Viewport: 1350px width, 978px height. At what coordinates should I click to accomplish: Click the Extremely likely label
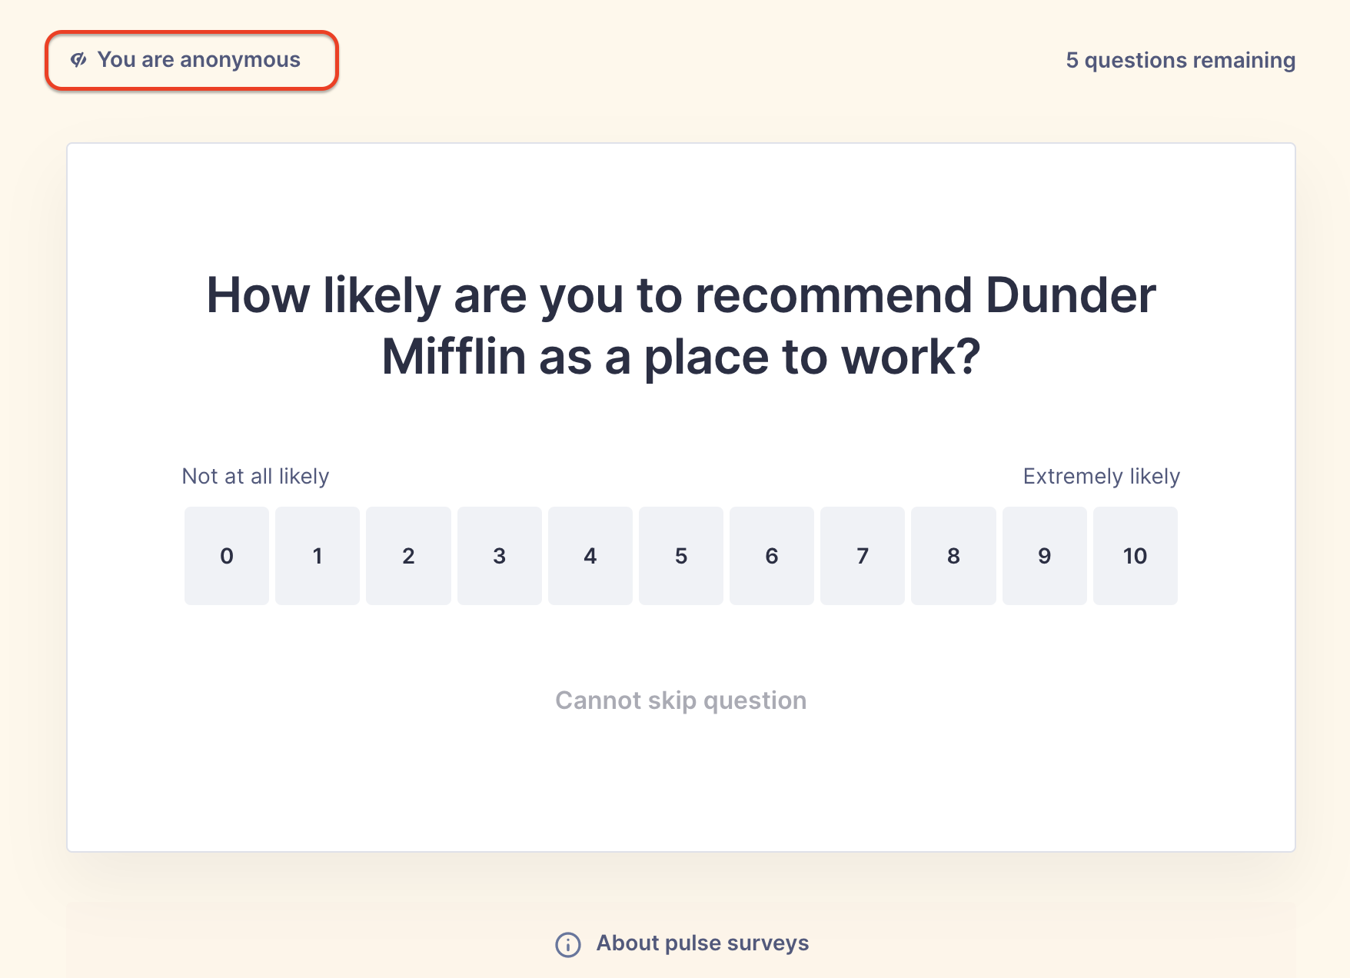point(1102,477)
